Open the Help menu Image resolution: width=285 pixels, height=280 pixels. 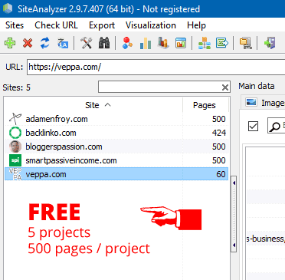pyautogui.click(x=196, y=25)
